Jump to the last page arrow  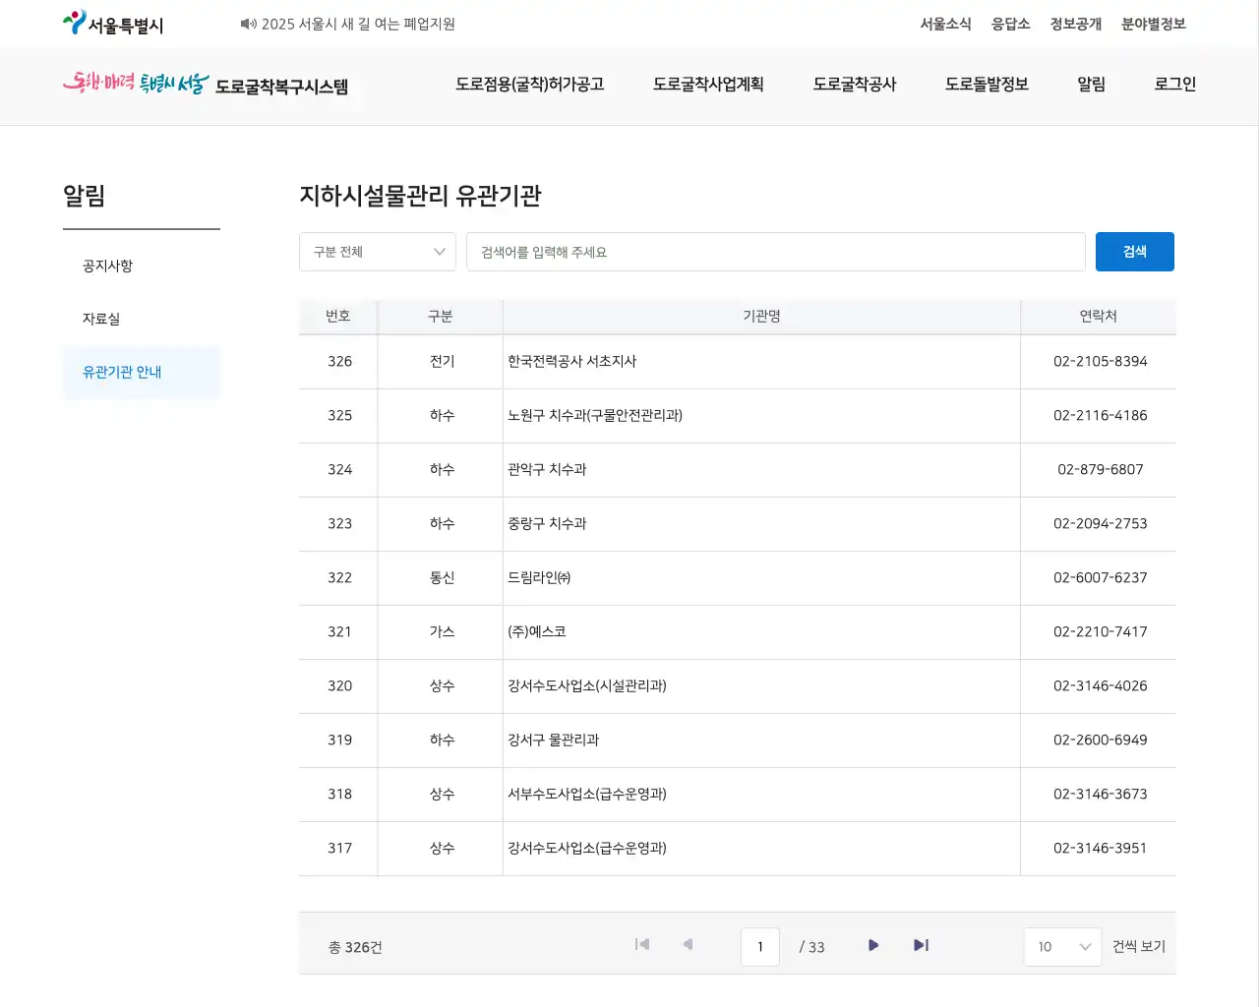921,945
